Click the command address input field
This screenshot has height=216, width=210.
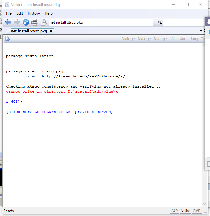[101, 22]
